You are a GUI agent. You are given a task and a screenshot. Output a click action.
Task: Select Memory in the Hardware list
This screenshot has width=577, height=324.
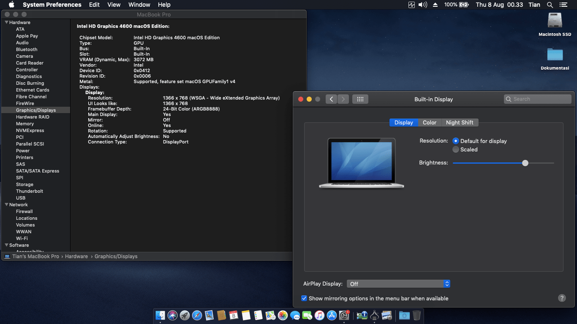point(25,124)
